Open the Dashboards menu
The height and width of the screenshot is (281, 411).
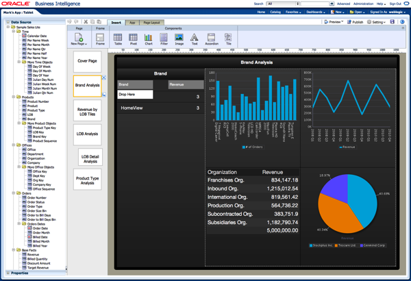tap(316, 12)
